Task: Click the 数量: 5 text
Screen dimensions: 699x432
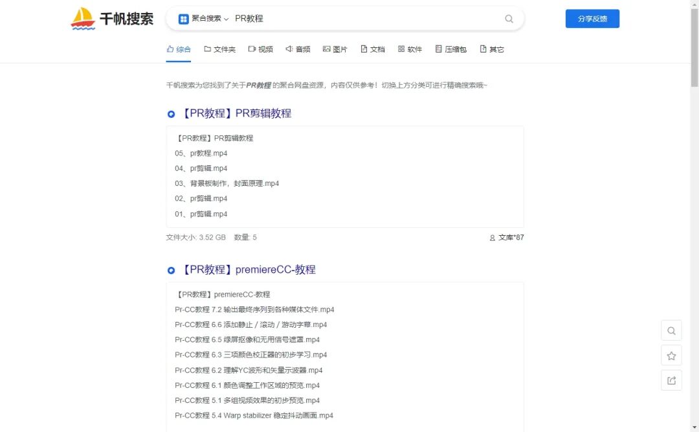Action: 245,238
